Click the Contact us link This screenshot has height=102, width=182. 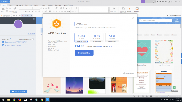[129, 74]
